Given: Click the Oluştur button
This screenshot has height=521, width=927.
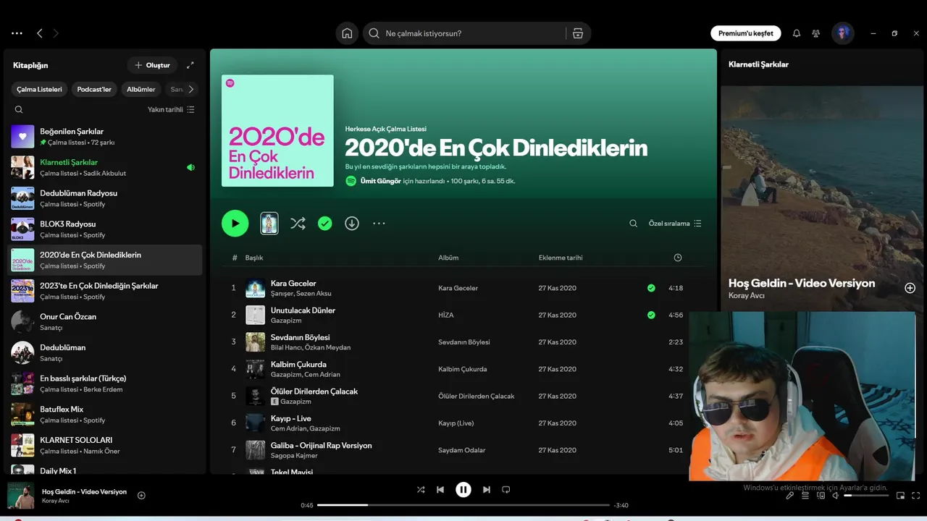Looking at the screenshot, I should pos(152,65).
